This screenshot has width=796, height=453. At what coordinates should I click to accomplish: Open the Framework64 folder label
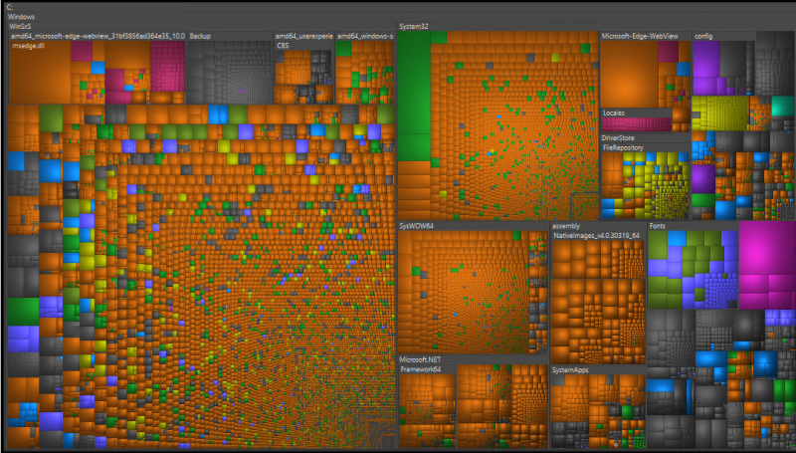pyautogui.click(x=421, y=368)
